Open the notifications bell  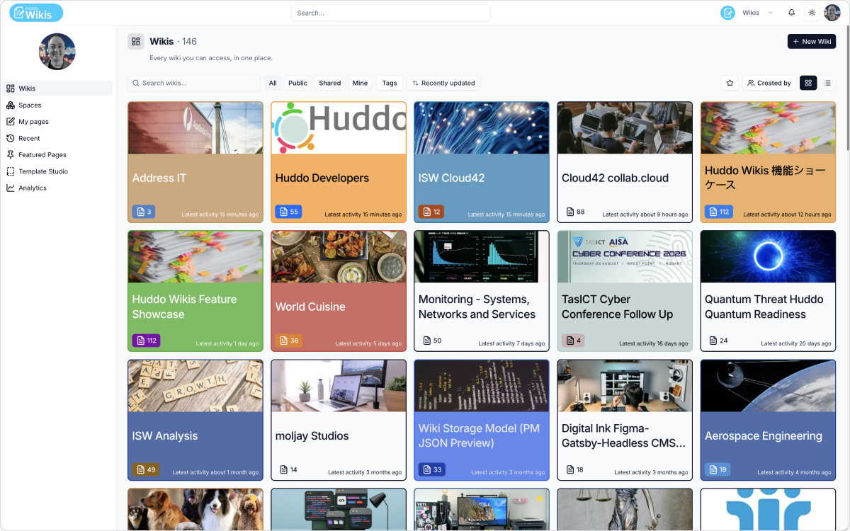[792, 13]
